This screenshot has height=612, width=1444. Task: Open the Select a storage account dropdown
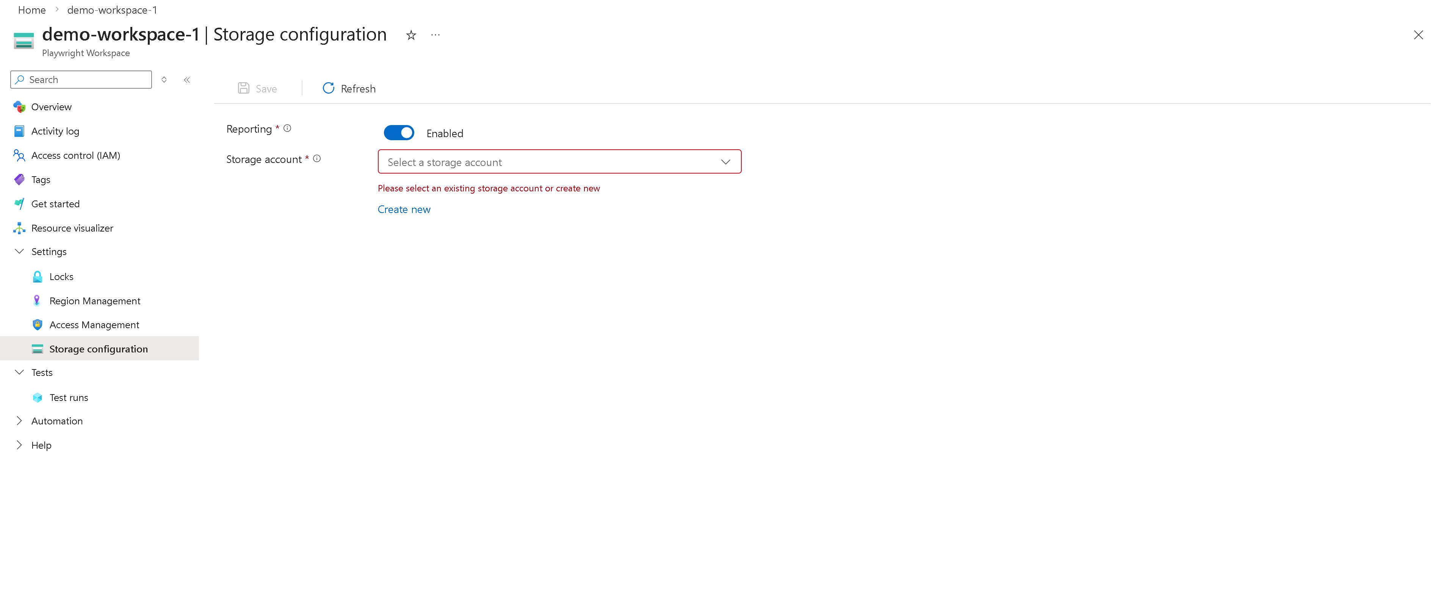(x=559, y=161)
